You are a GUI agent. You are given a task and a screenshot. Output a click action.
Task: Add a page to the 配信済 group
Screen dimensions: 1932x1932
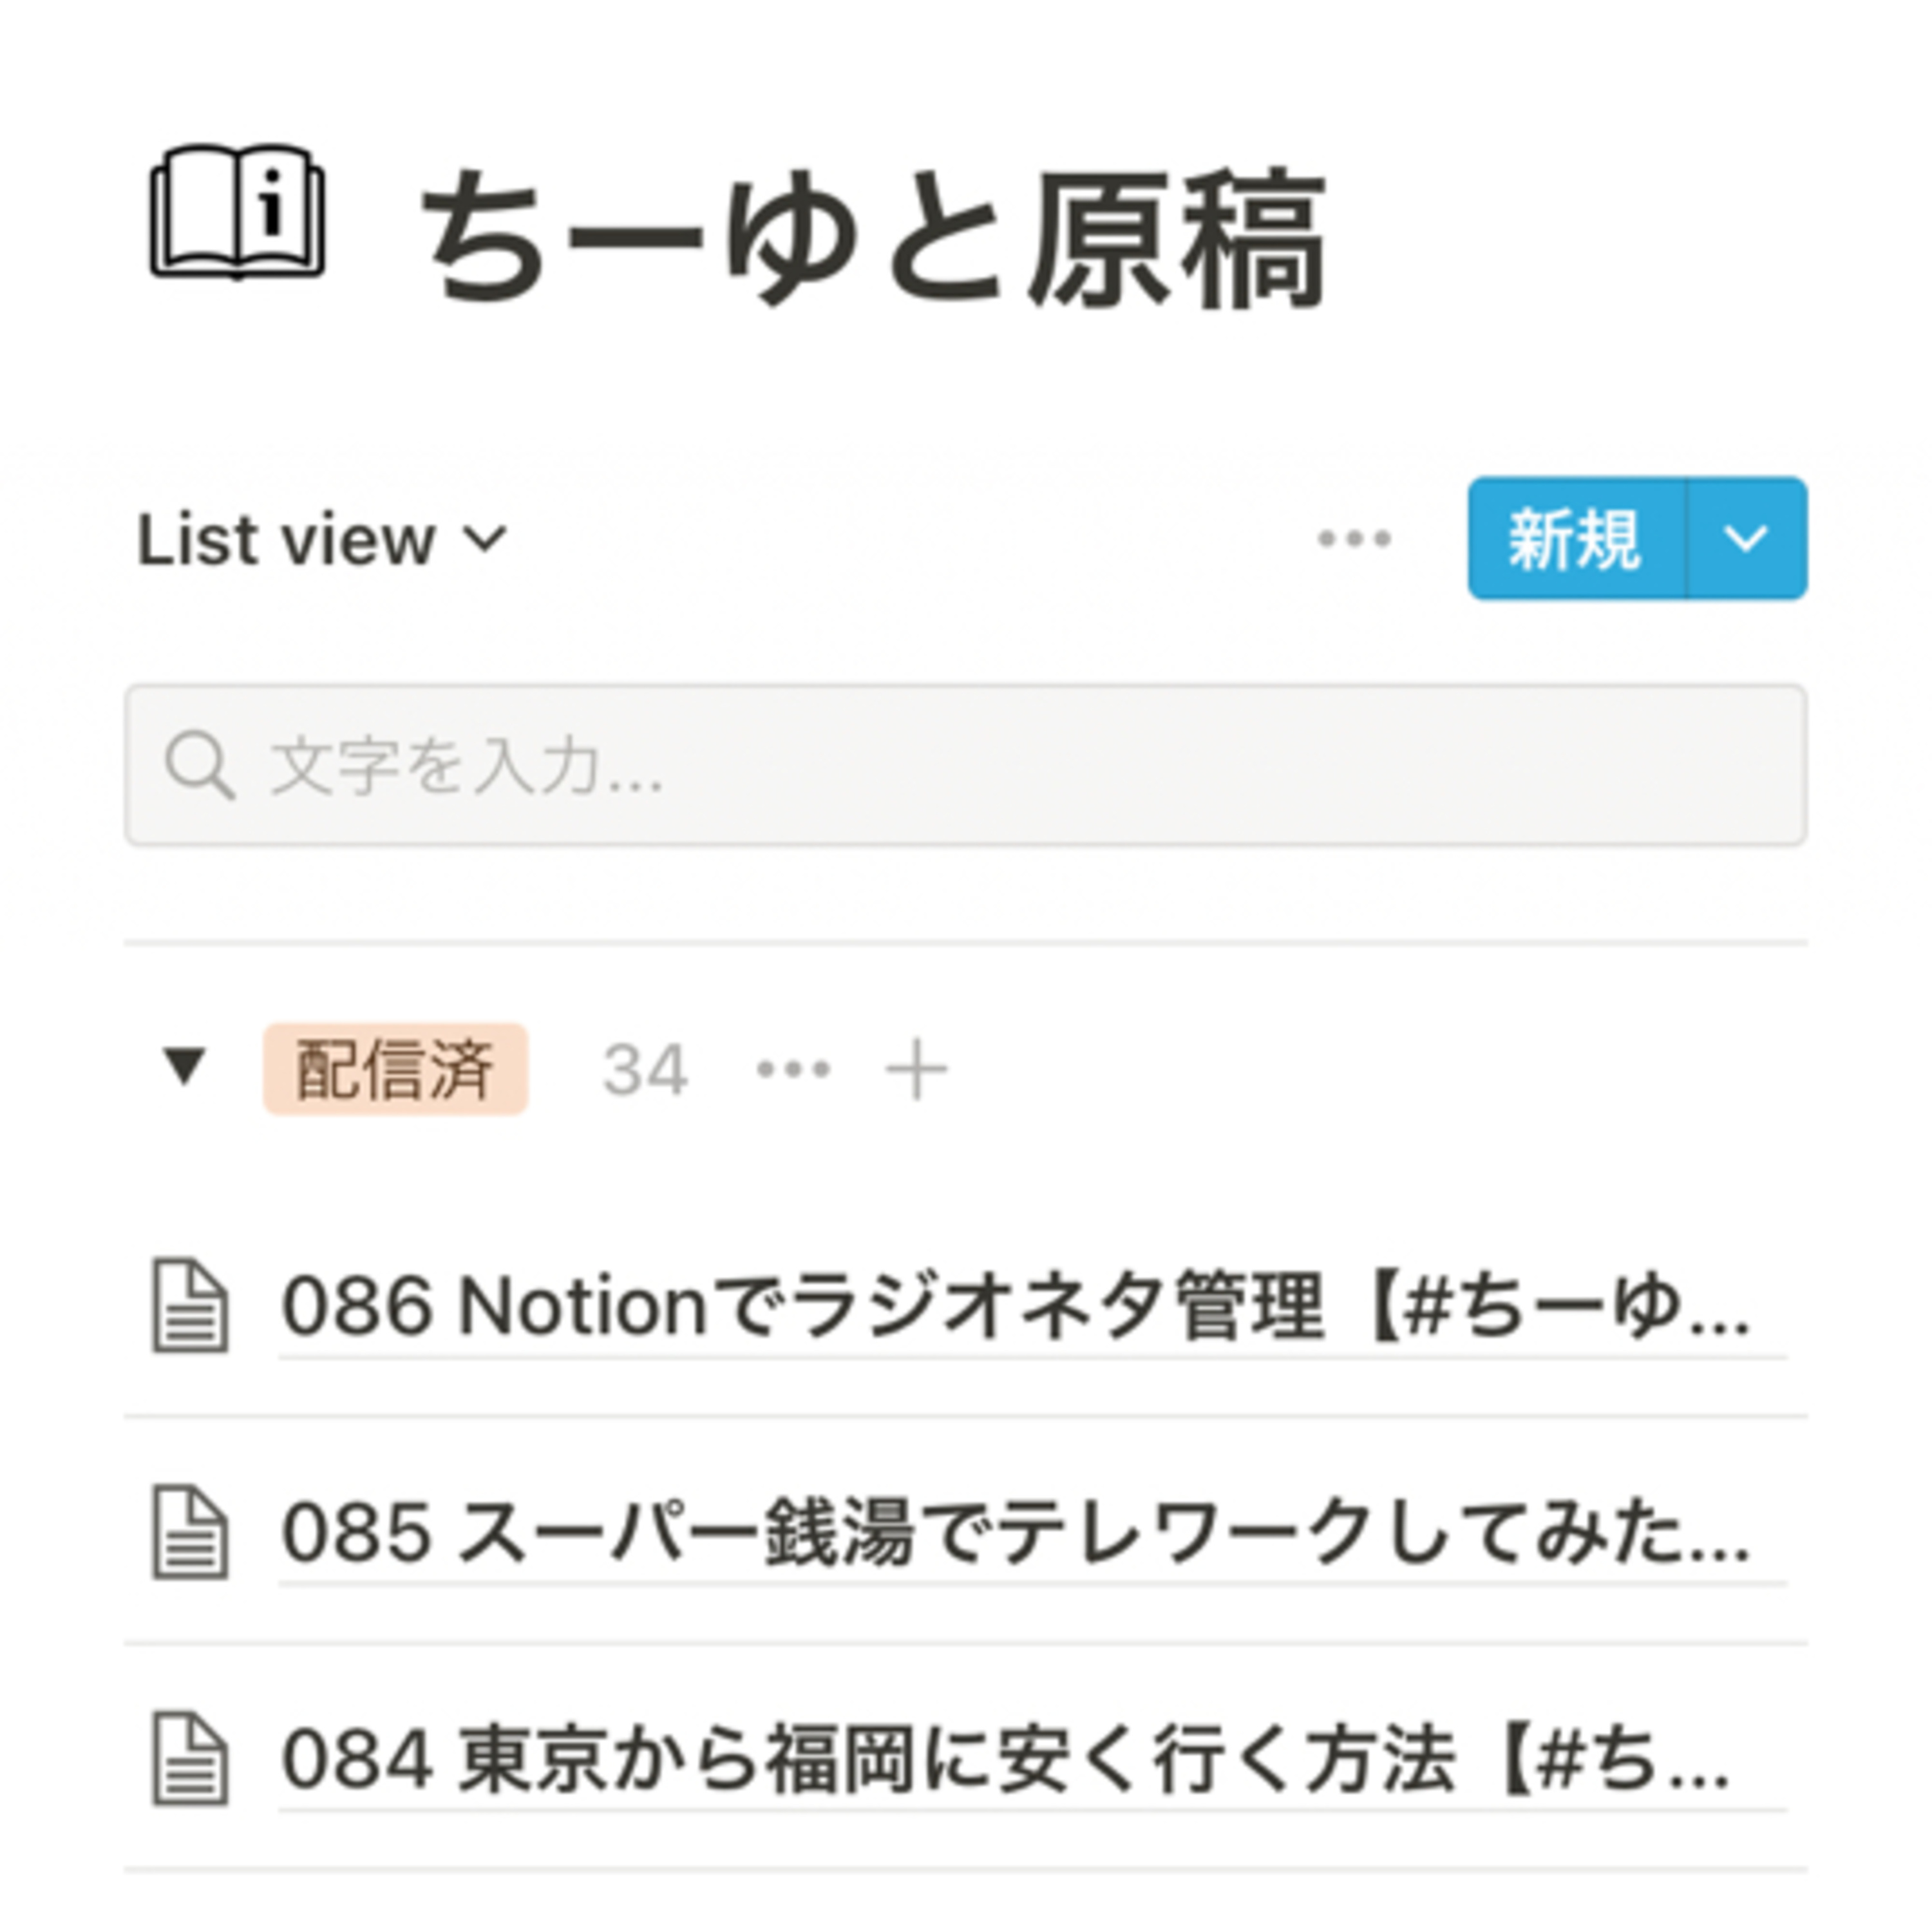(916, 1070)
